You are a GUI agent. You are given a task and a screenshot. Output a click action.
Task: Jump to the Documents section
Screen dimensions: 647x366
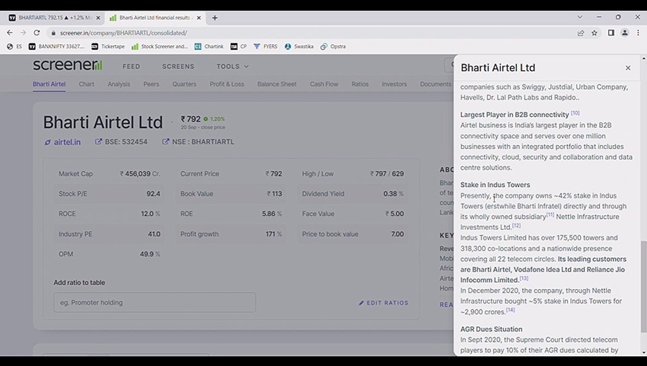(x=435, y=84)
